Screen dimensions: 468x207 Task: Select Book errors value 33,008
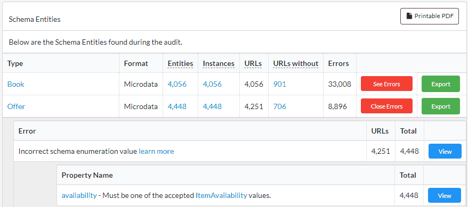click(x=340, y=84)
